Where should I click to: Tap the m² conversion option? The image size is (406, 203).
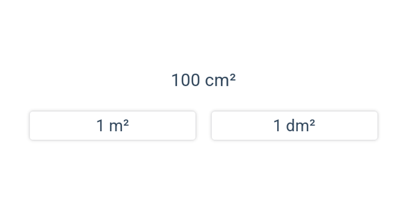point(113,125)
